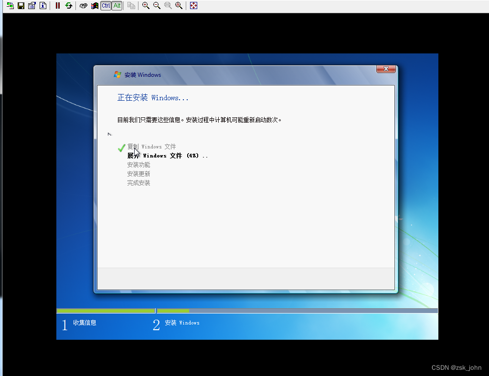Click auto zoom magnifier with A
Viewport: 489px width, 376px height.
[x=179, y=6]
